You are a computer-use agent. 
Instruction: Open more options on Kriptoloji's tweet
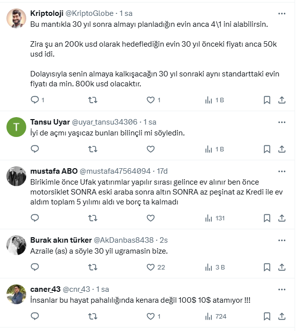pos(282,12)
